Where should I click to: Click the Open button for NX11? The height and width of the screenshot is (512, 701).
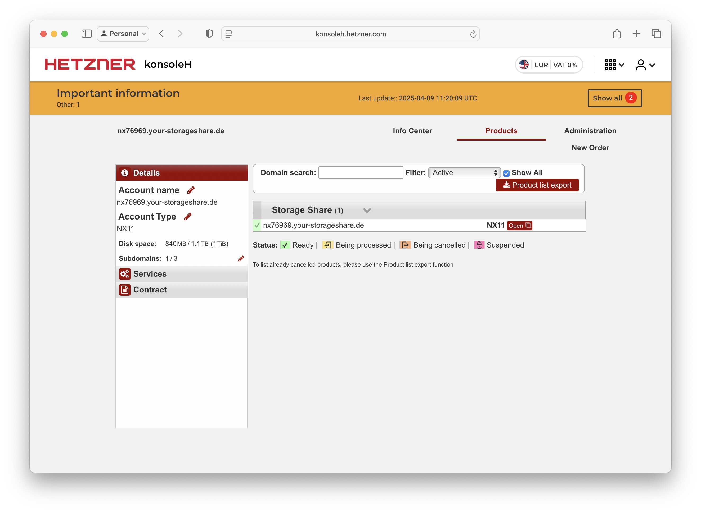(x=520, y=226)
